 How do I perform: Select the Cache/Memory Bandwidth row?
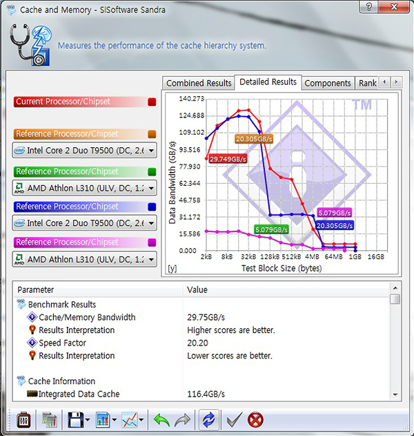click(87, 317)
